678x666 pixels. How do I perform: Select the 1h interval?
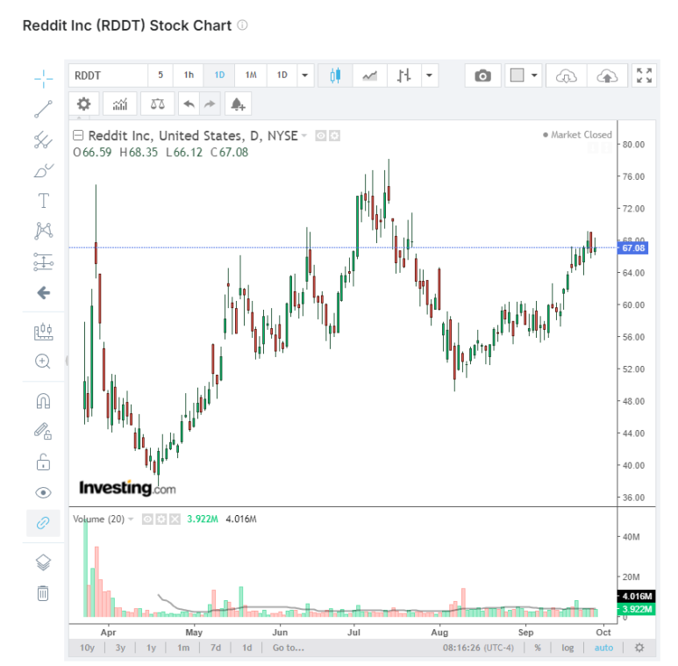(189, 75)
